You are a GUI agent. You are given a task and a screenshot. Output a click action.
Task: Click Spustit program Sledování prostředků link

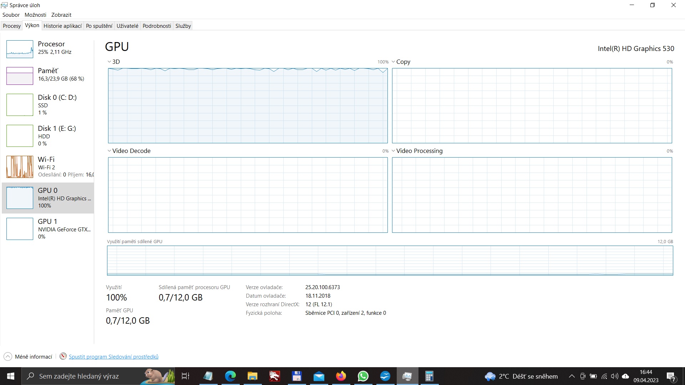pos(113,356)
